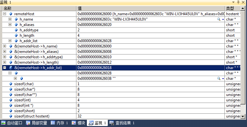Click cube icon of sizeof(int *) row
The height and width of the screenshot is (127, 247).
[11, 105]
